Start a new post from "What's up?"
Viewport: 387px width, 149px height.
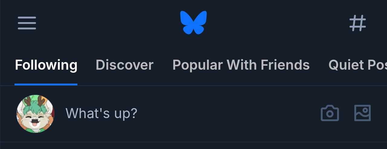click(x=102, y=113)
